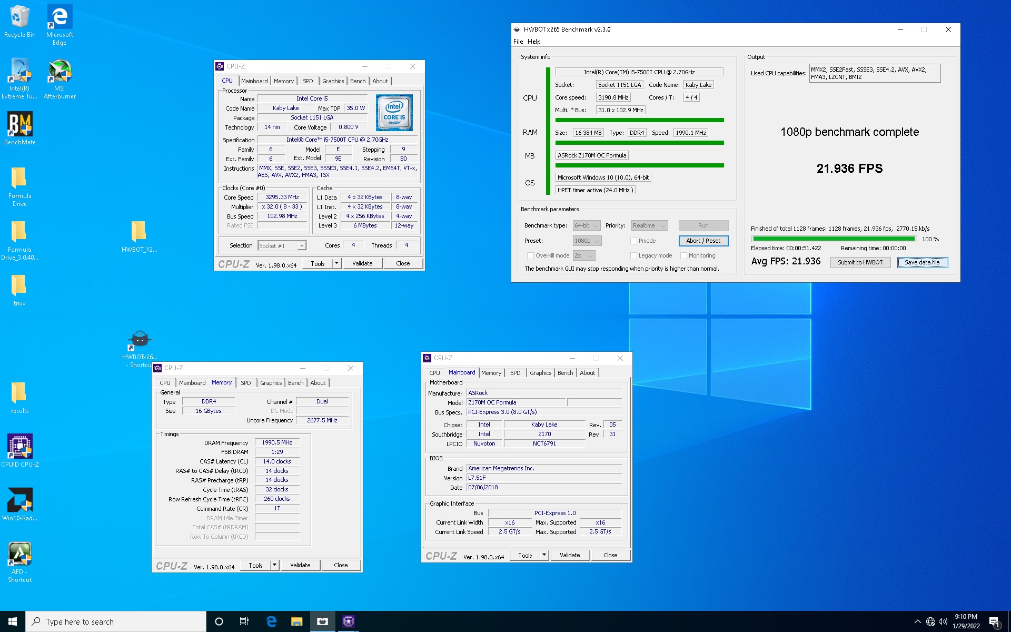The image size is (1011, 632).
Task: Open Recycle Bin desktop icon
Action: pyautogui.click(x=19, y=22)
